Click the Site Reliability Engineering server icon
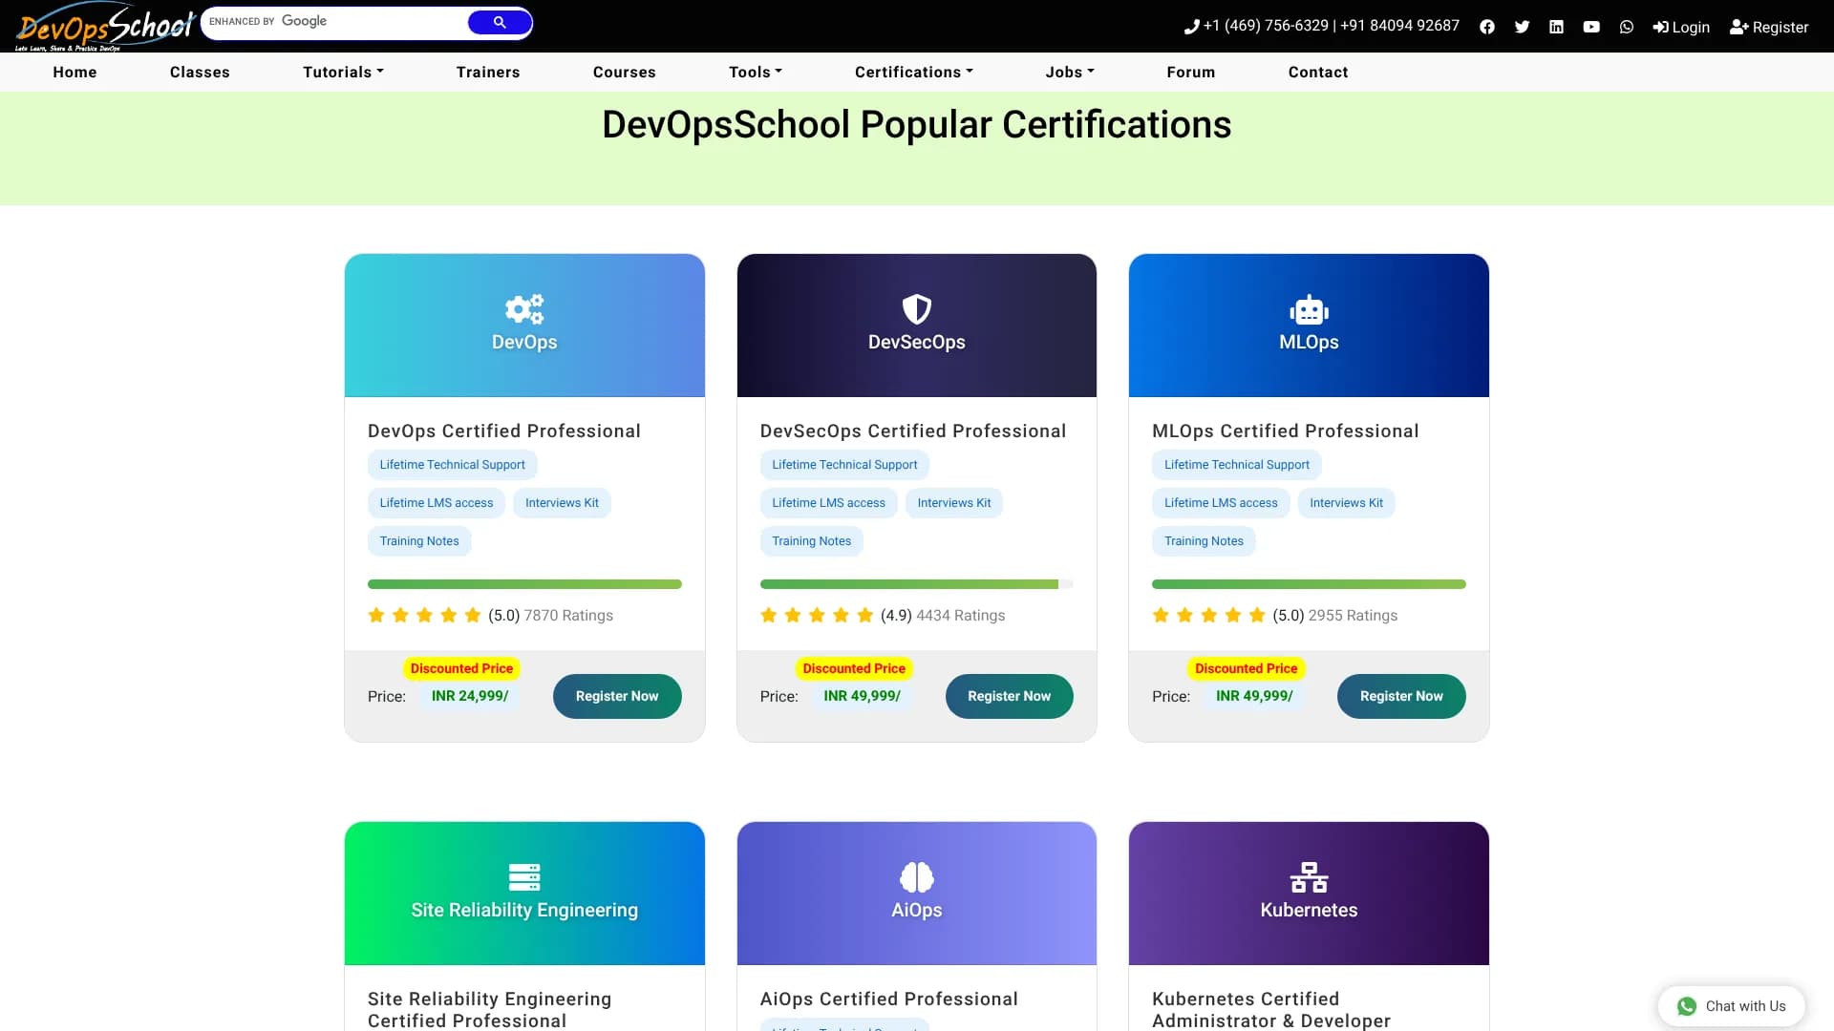The width and height of the screenshot is (1834, 1031). click(x=524, y=877)
